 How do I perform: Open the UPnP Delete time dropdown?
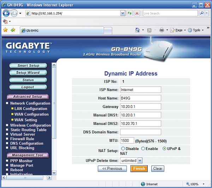(x=140, y=161)
